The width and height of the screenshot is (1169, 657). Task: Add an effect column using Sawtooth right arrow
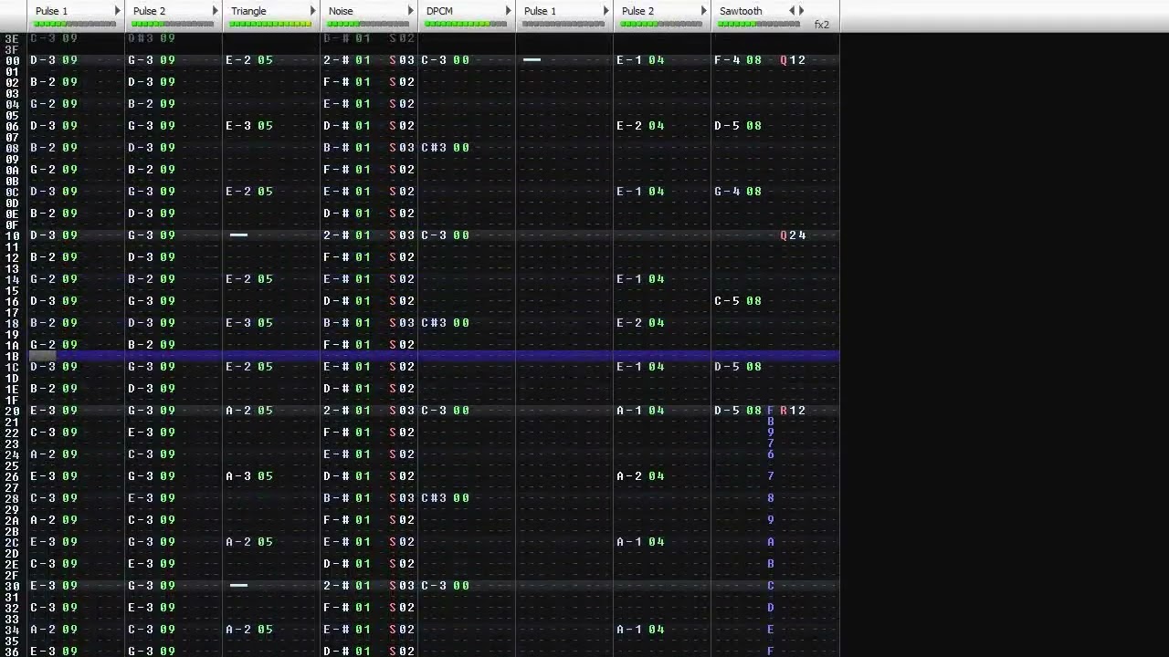pyautogui.click(x=801, y=11)
